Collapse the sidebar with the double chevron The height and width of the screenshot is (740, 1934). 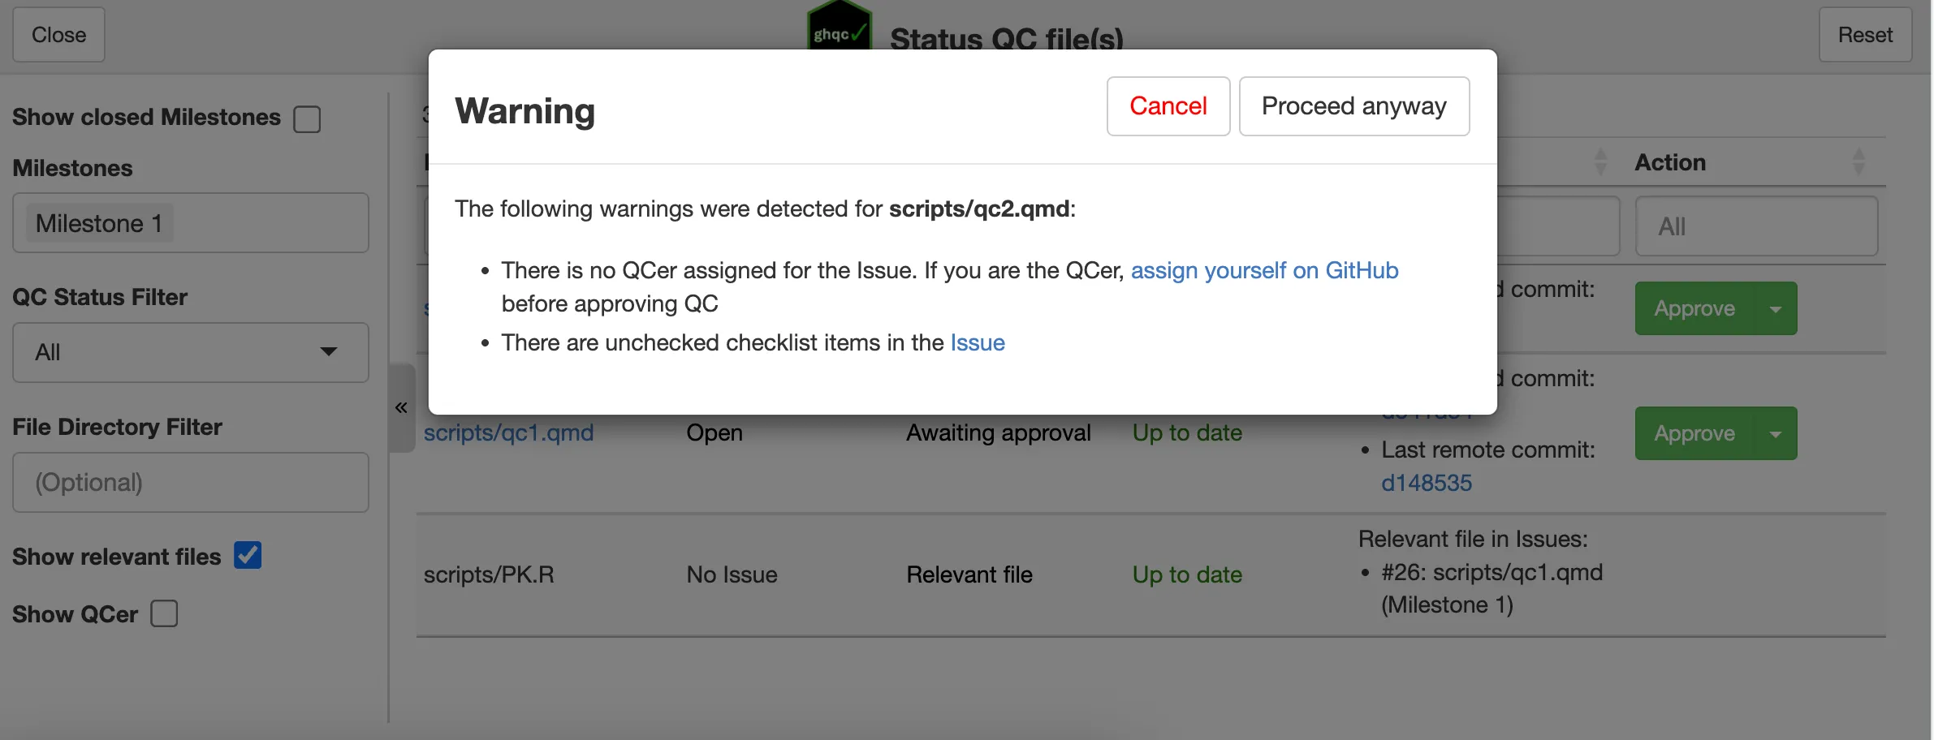pyautogui.click(x=401, y=407)
